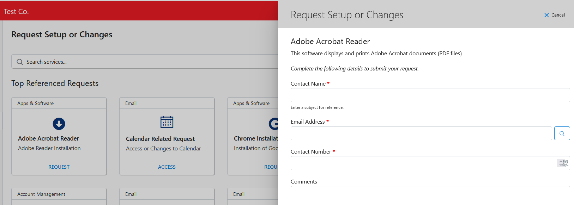Focus the Search services field
This screenshot has width=574, height=205.
point(145,62)
